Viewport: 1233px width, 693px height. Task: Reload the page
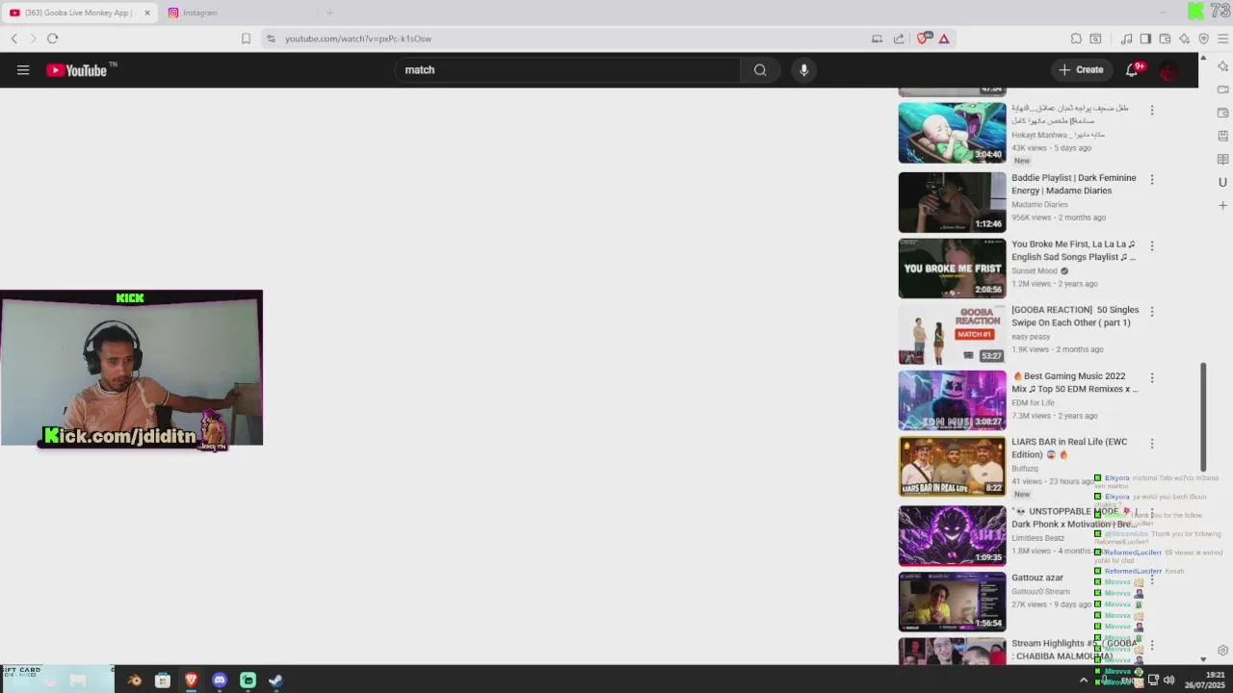52,38
